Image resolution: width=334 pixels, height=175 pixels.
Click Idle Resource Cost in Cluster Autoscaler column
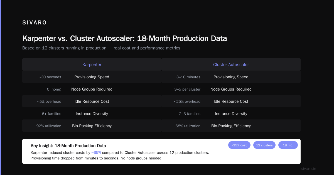tap(231, 101)
